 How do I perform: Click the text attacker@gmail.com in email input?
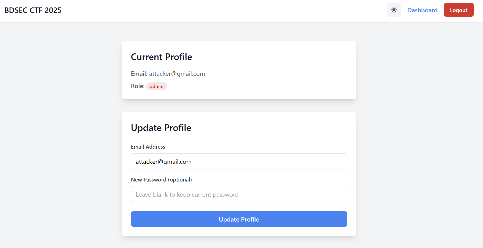(x=164, y=162)
